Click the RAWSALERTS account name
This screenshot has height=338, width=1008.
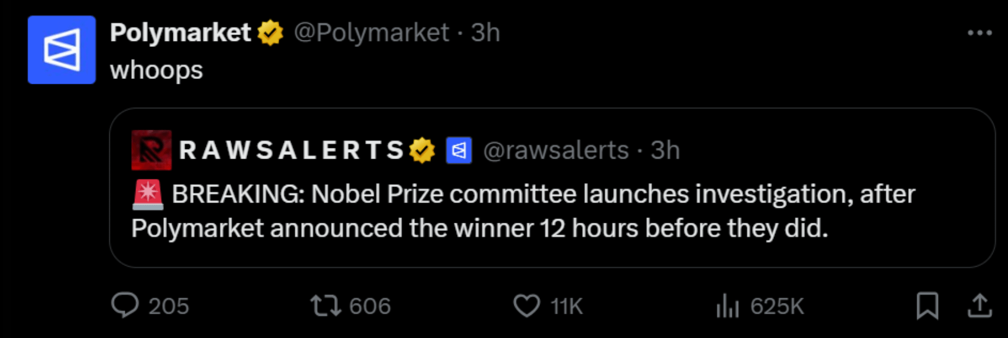(x=292, y=150)
